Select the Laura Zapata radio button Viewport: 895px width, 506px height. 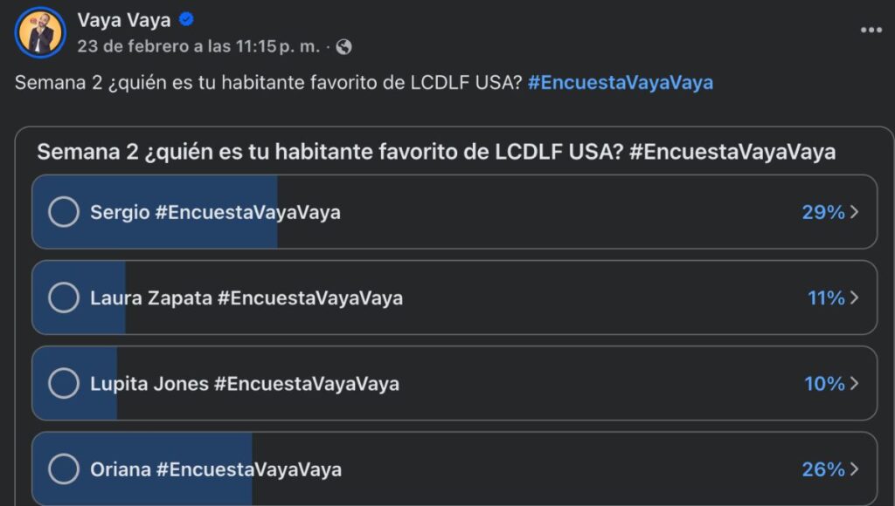coord(63,297)
